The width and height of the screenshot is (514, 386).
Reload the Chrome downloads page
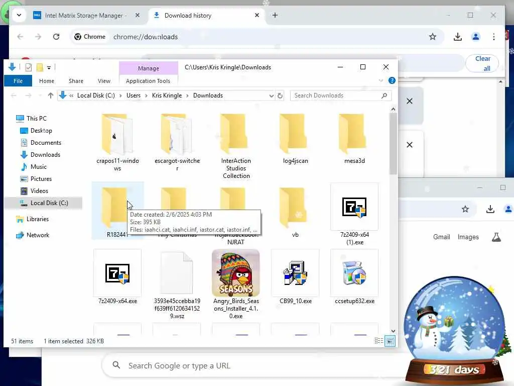[56, 37]
